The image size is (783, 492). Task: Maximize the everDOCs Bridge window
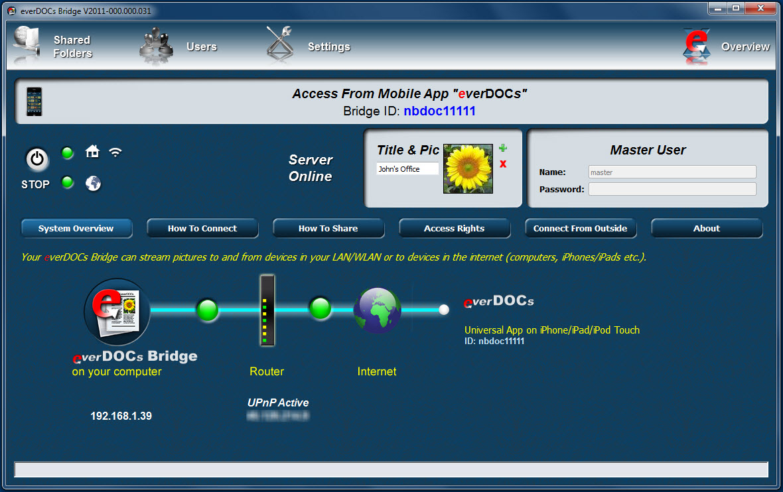(x=736, y=9)
